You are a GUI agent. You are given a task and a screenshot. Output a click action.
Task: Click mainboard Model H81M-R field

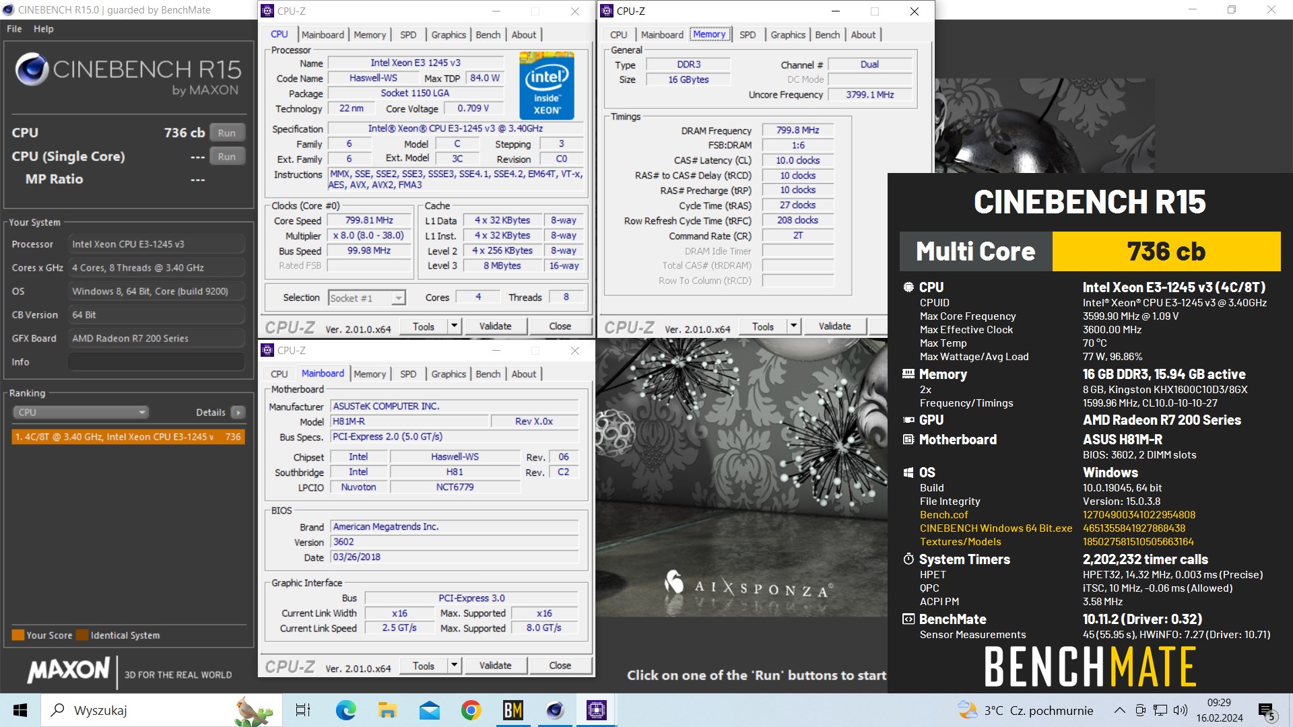(409, 421)
